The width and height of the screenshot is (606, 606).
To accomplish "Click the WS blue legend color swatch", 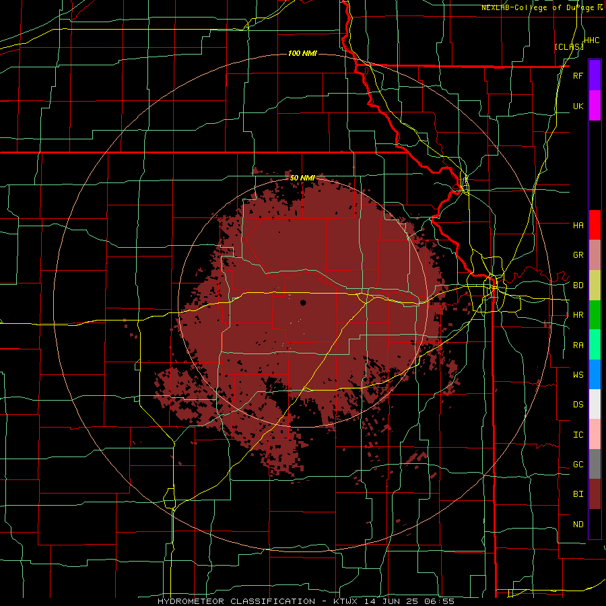I will pos(595,374).
